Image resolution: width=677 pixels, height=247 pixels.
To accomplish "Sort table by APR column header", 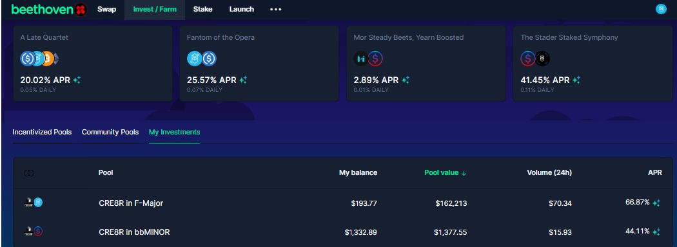I will 654,172.
